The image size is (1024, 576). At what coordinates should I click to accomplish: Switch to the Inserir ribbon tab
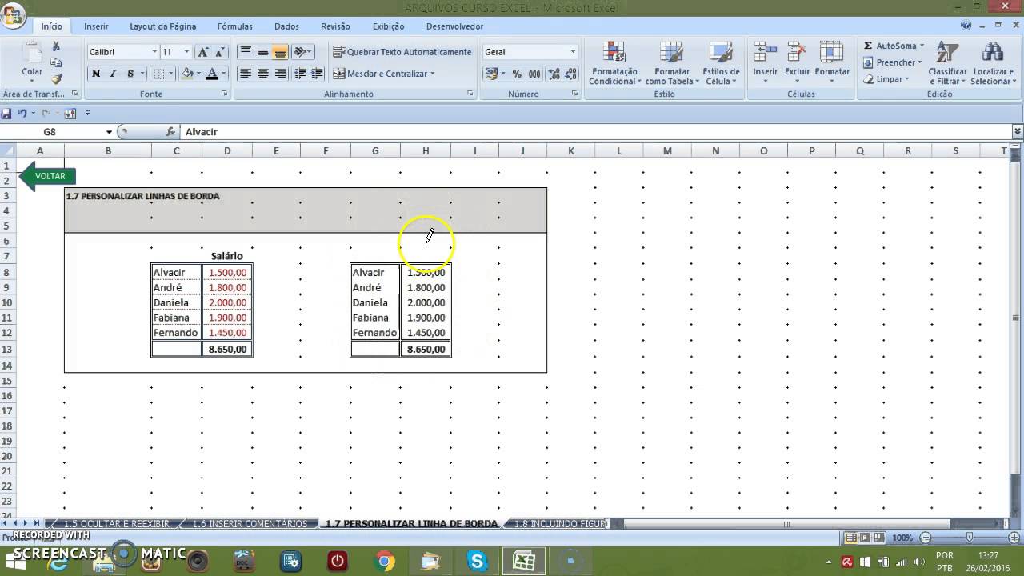(x=96, y=26)
